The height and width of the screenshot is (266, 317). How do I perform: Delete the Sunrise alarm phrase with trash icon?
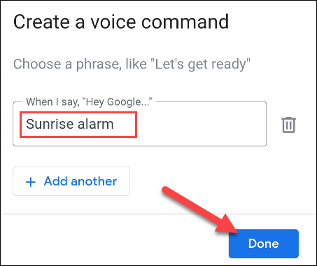coord(288,125)
